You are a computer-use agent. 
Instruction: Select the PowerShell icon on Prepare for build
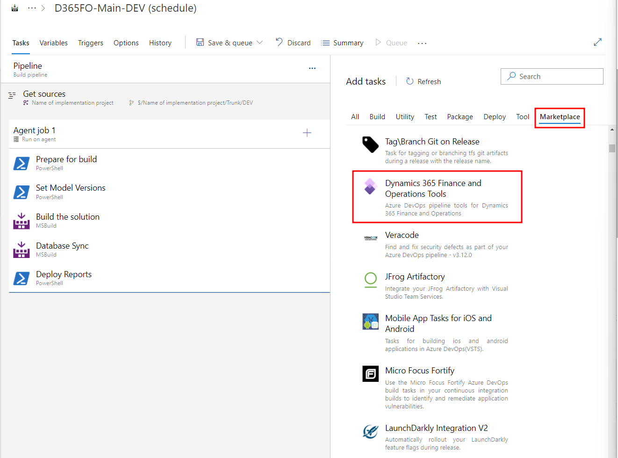click(x=21, y=164)
